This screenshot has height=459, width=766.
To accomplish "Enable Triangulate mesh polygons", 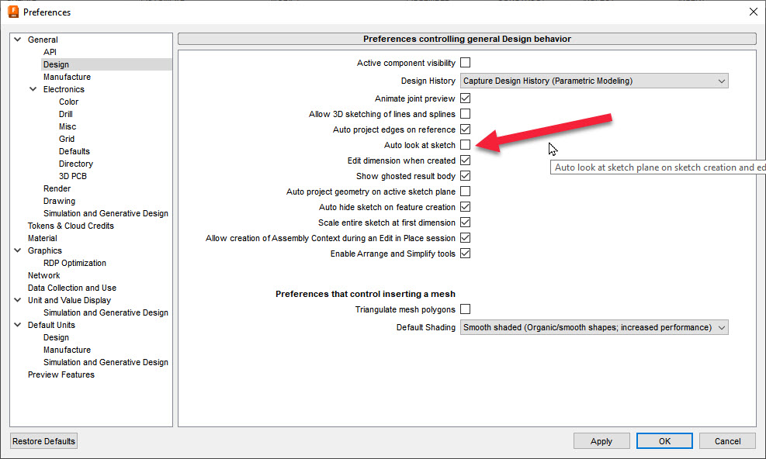I will pyautogui.click(x=464, y=309).
